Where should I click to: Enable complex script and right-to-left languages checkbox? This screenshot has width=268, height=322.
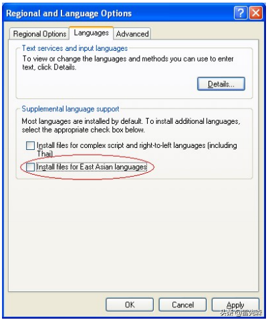click(30, 145)
